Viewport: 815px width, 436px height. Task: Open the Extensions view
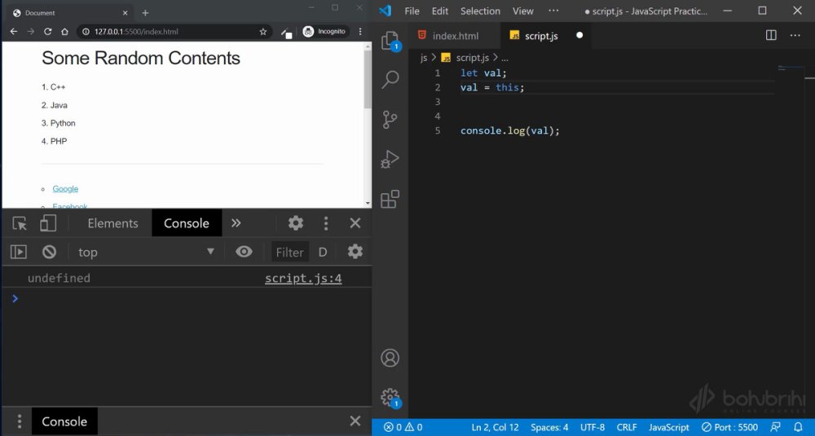(x=390, y=199)
